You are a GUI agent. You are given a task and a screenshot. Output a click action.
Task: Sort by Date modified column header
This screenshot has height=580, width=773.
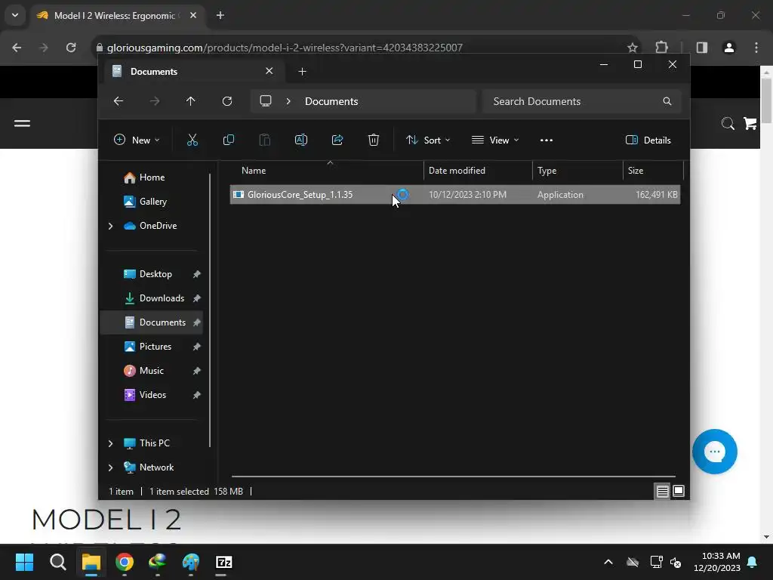tap(478, 171)
